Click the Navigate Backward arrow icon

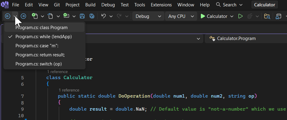7,16
